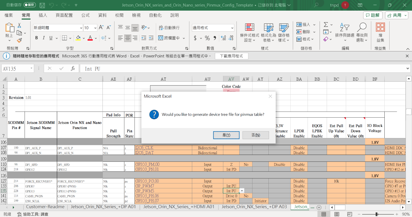Open the Insert (插入) ribbon tab
The height and width of the screenshot is (217, 412).
click(43, 15)
